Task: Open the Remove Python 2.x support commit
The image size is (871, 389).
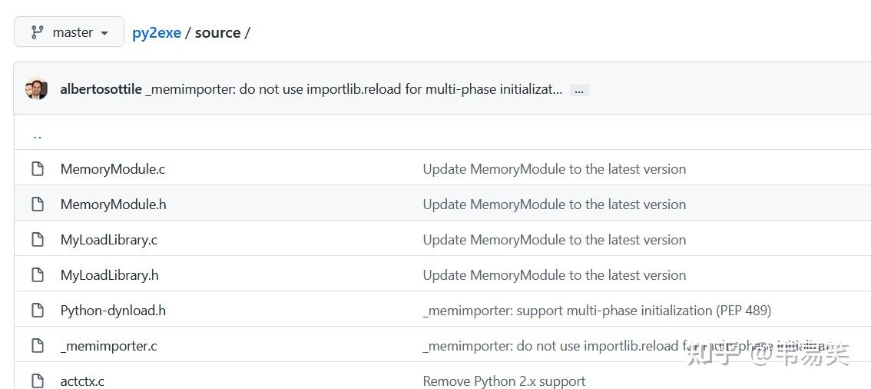Action: click(504, 381)
